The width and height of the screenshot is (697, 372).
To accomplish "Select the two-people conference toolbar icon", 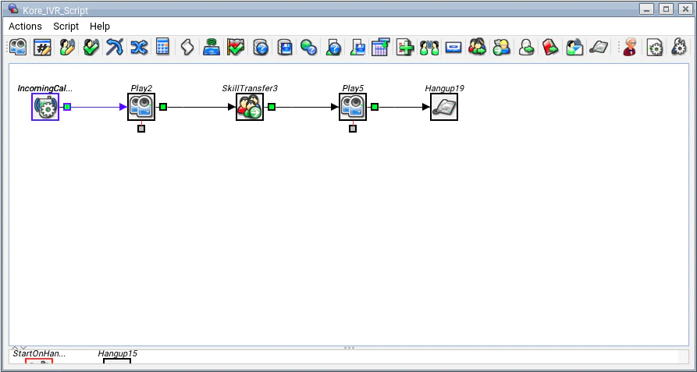I will point(429,47).
